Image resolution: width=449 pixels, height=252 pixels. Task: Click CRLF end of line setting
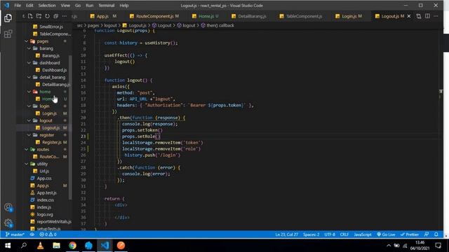[344, 234]
